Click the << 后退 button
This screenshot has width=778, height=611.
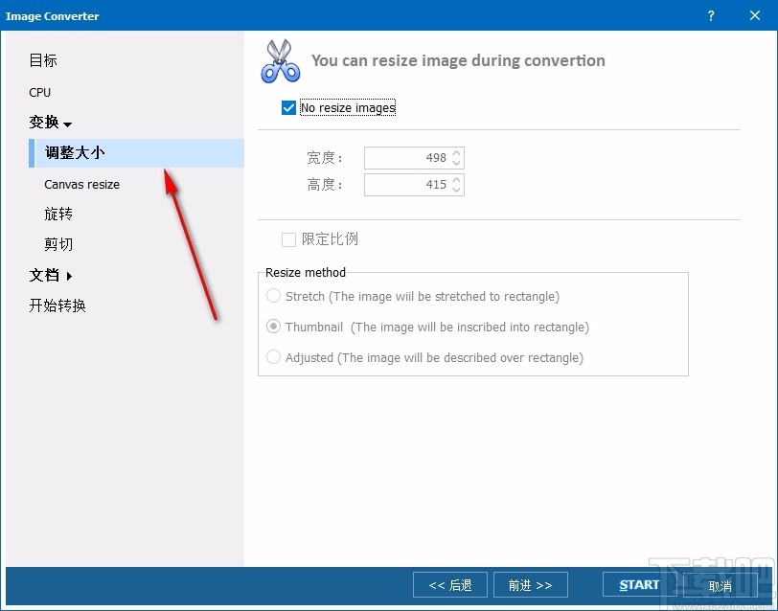coord(450,585)
